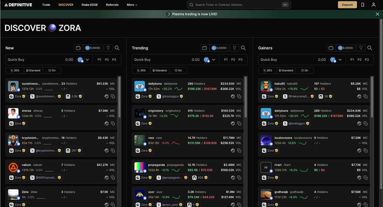The image size is (383, 207).
Task: Select P2 preset in New column
Action: tap(107, 60)
